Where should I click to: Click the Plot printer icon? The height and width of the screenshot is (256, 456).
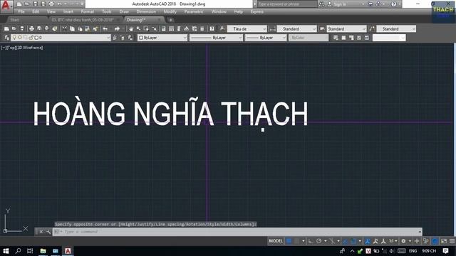pos(31,28)
